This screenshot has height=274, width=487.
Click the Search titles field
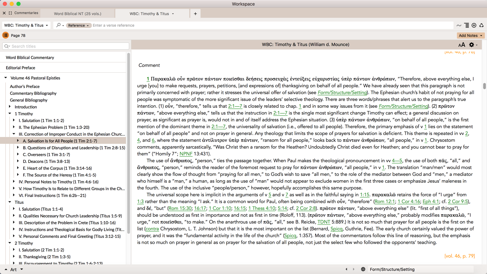[x=66, y=46]
